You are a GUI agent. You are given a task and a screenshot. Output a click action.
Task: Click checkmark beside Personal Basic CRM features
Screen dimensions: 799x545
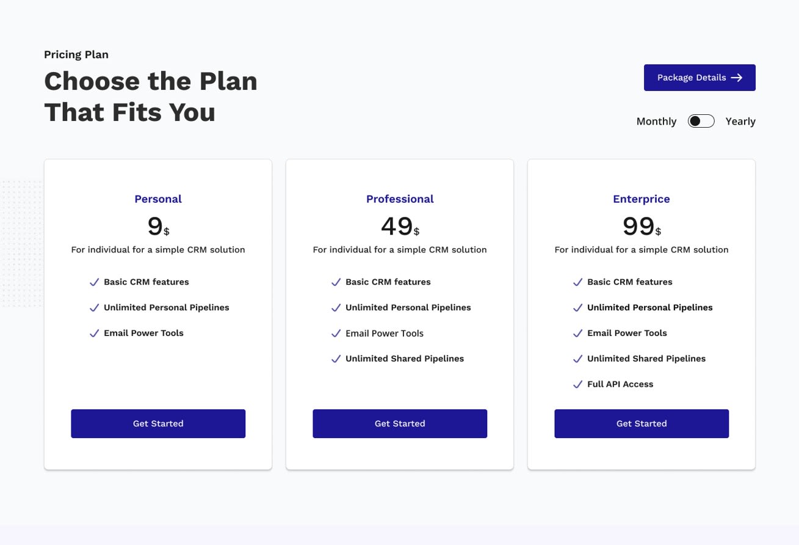pos(94,282)
